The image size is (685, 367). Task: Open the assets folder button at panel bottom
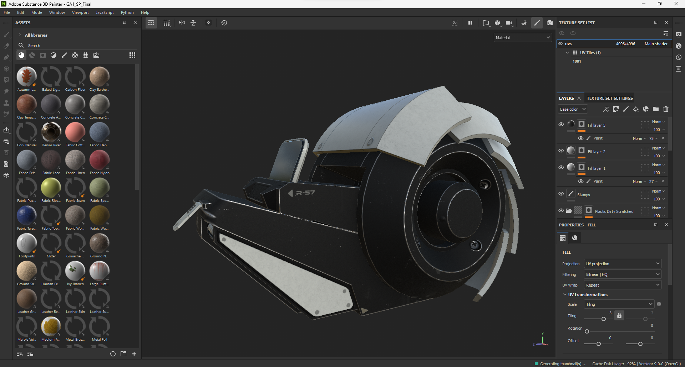pos(123,354)
